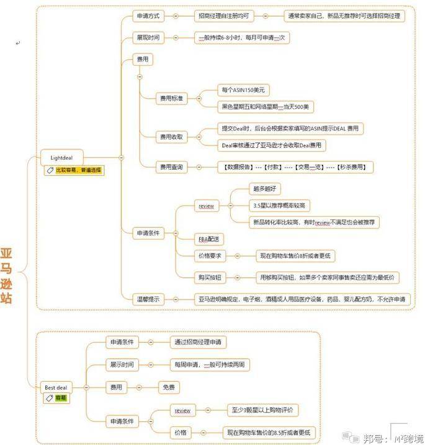Select the 每个ASIN150美元 node
Image resolution: width=425 pixels, height=445 pixels.
[243, 90]
